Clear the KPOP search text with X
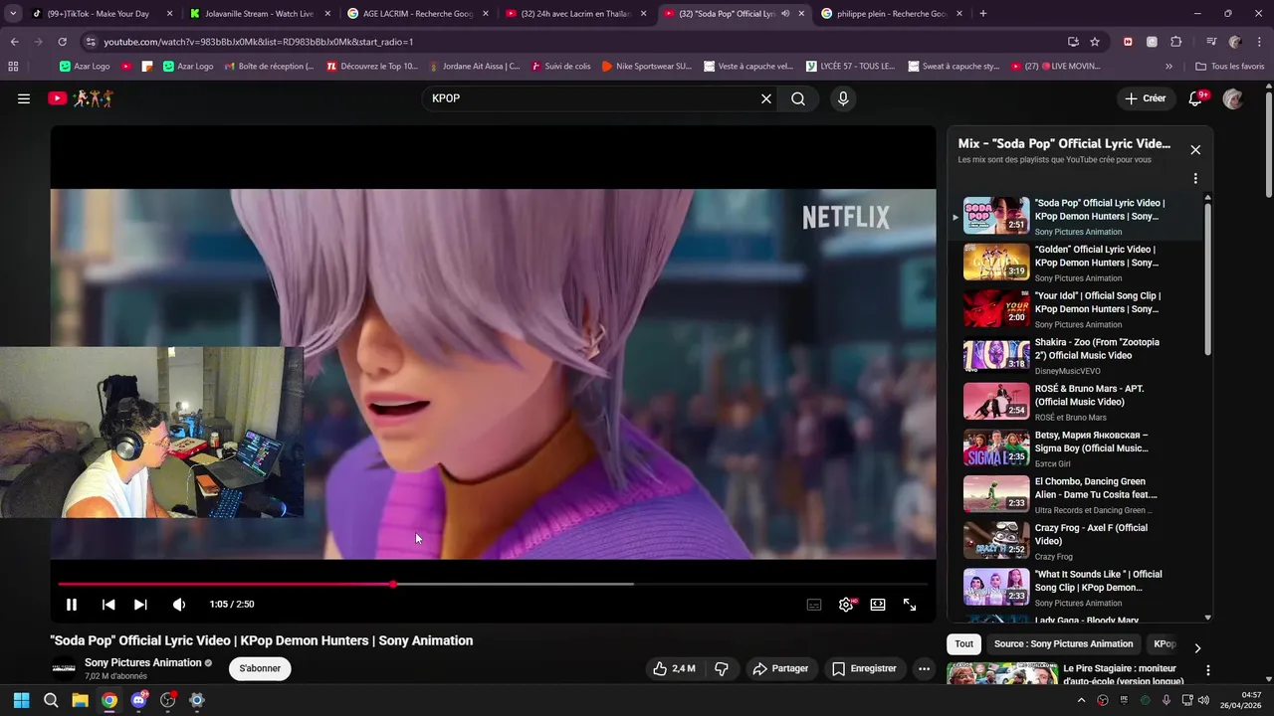 tap(766, 98)
